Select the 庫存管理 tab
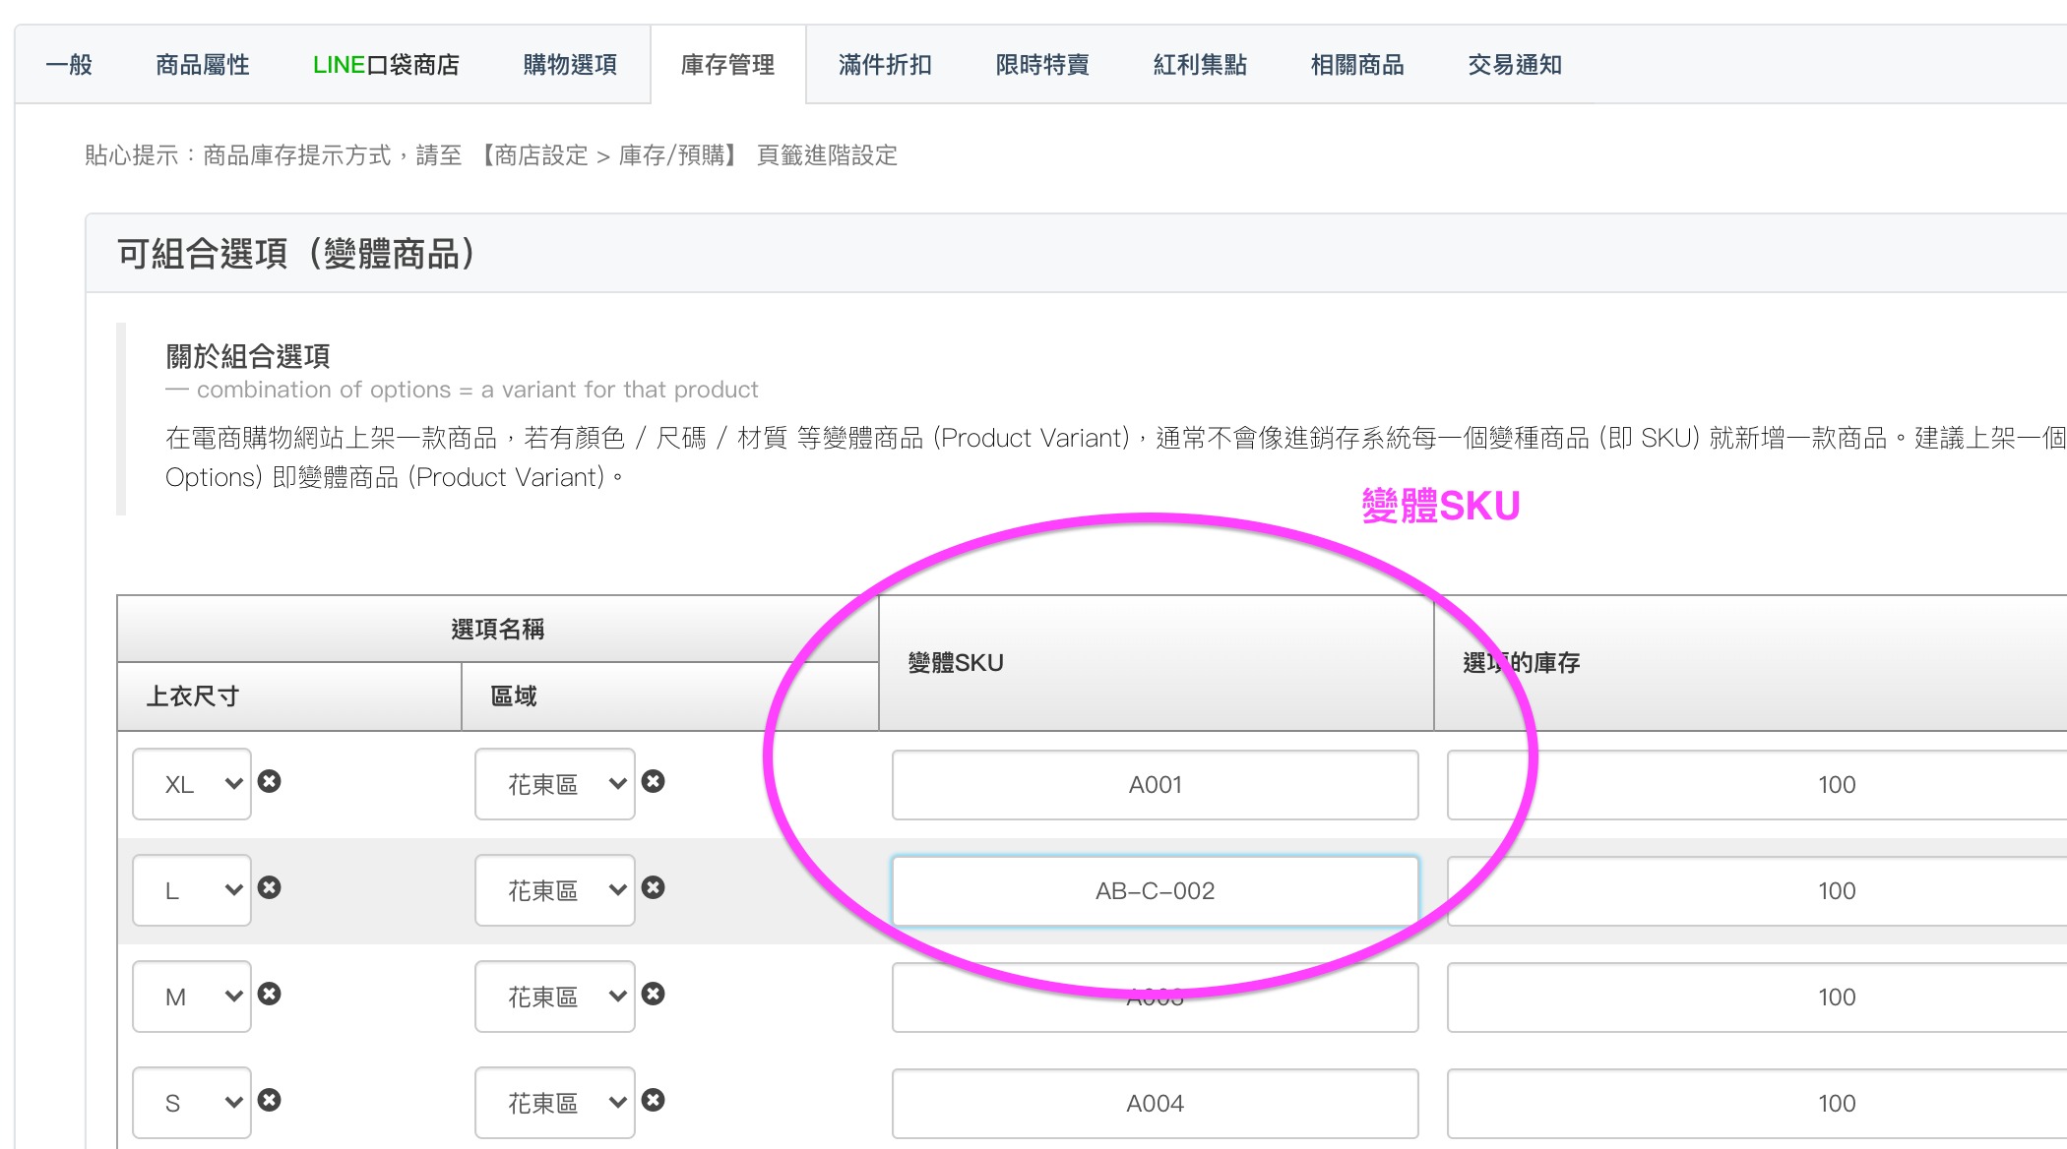This screenshot has height=1149, width=2067. pyautogui.click(x=728, y=65)
